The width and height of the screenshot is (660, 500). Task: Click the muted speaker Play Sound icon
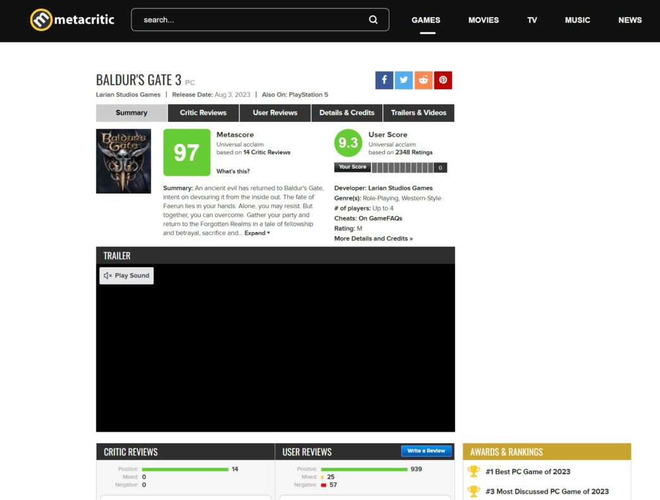[x=107, y=276]
